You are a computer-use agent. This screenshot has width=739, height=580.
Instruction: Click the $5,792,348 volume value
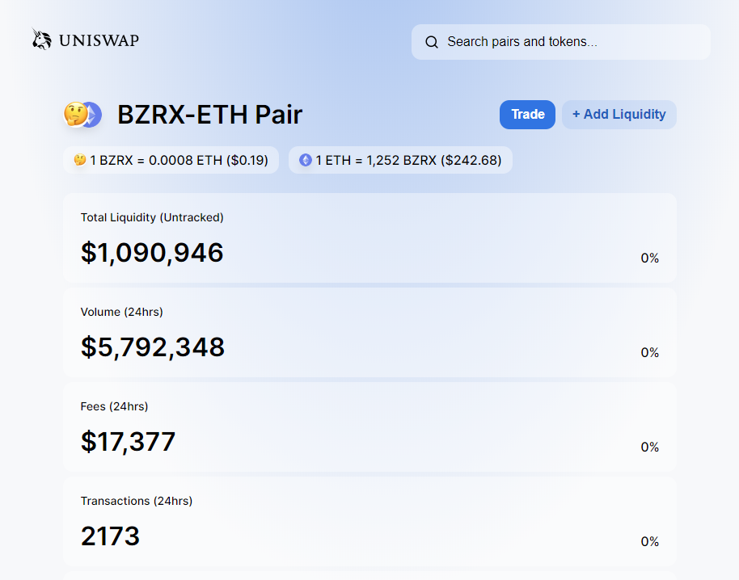pos(153,347)
